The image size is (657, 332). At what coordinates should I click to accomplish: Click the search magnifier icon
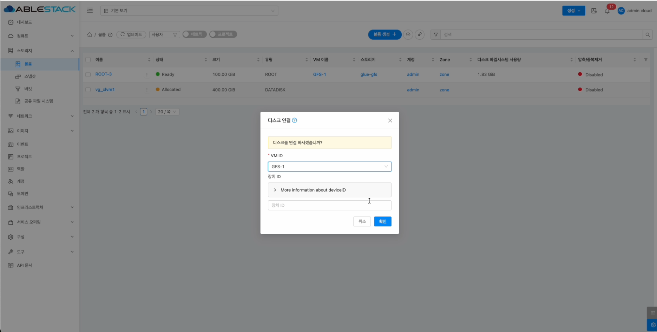tap(648, 34)
